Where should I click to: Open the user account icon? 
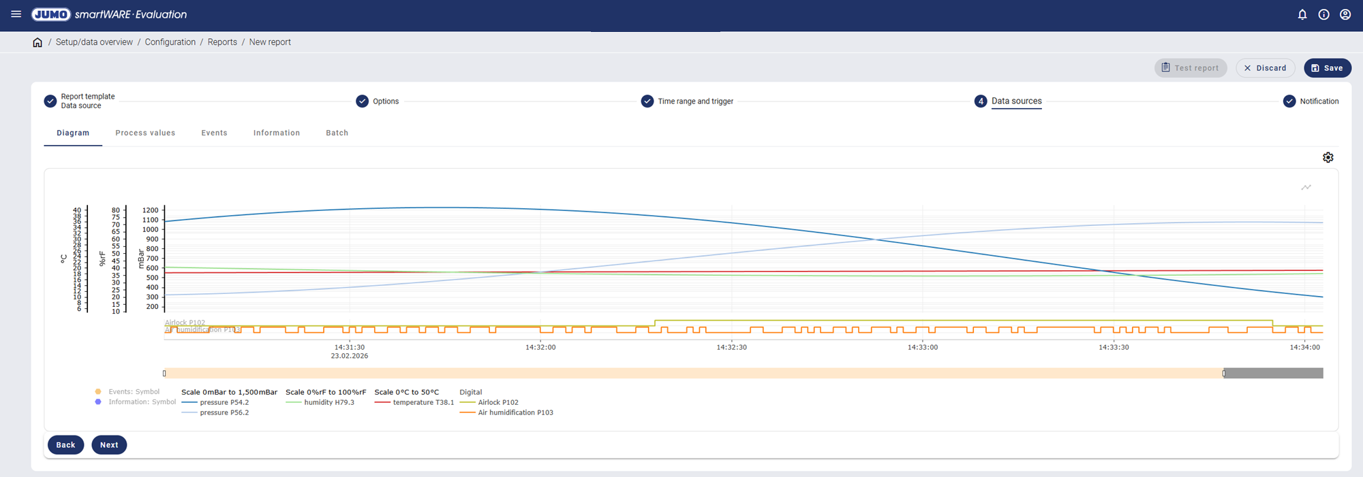tap(1345, 14)
